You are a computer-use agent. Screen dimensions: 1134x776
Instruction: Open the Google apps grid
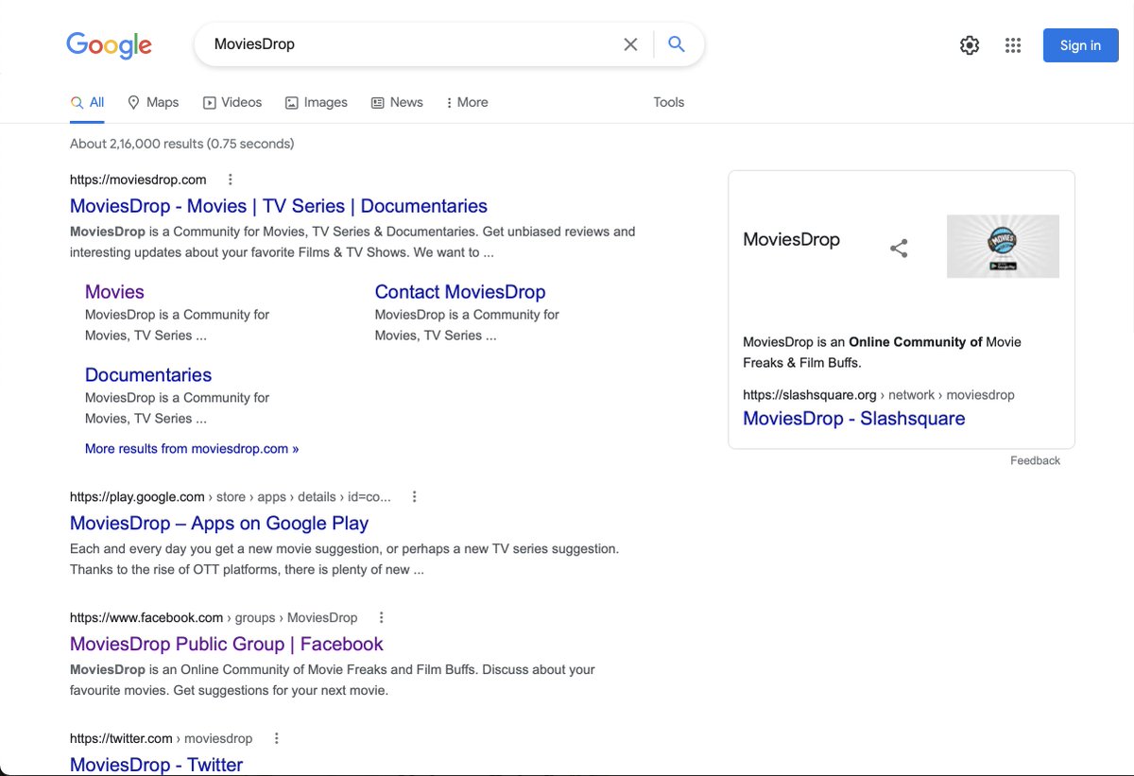1013,45
